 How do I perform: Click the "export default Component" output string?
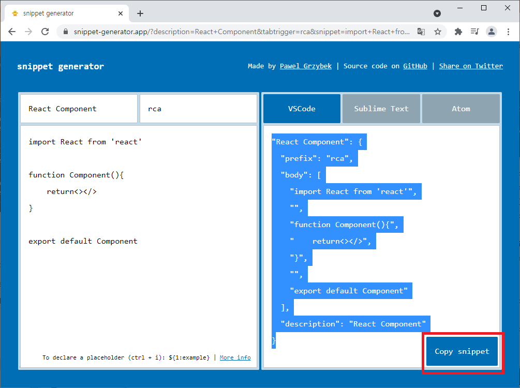tap(349, 291)
